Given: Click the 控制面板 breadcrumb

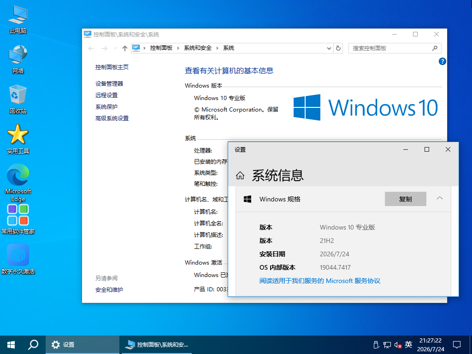Looking at the screenshot, I should tap(161, 48).
